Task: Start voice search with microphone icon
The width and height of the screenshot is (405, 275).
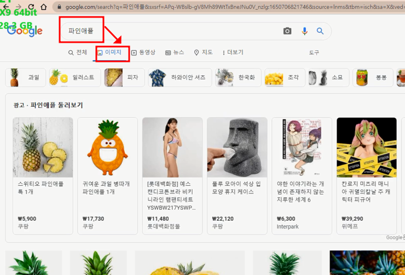Action: click(x=304, y=31)
